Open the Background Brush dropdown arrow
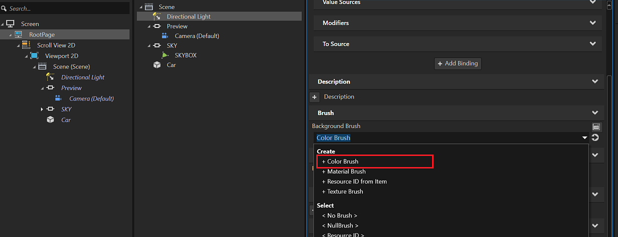This screenshot has width=618, height=237. coord(584,138)
